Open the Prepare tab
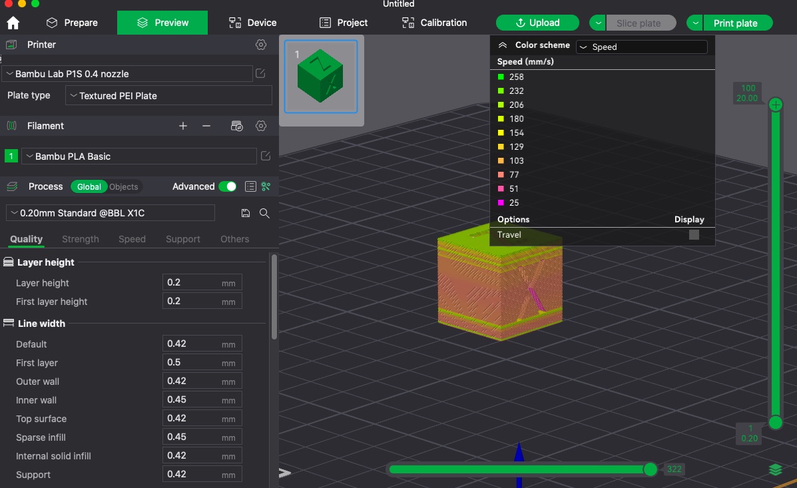This screenshot has width=797, height=488. pyautogui.click(x=72, y=23)
